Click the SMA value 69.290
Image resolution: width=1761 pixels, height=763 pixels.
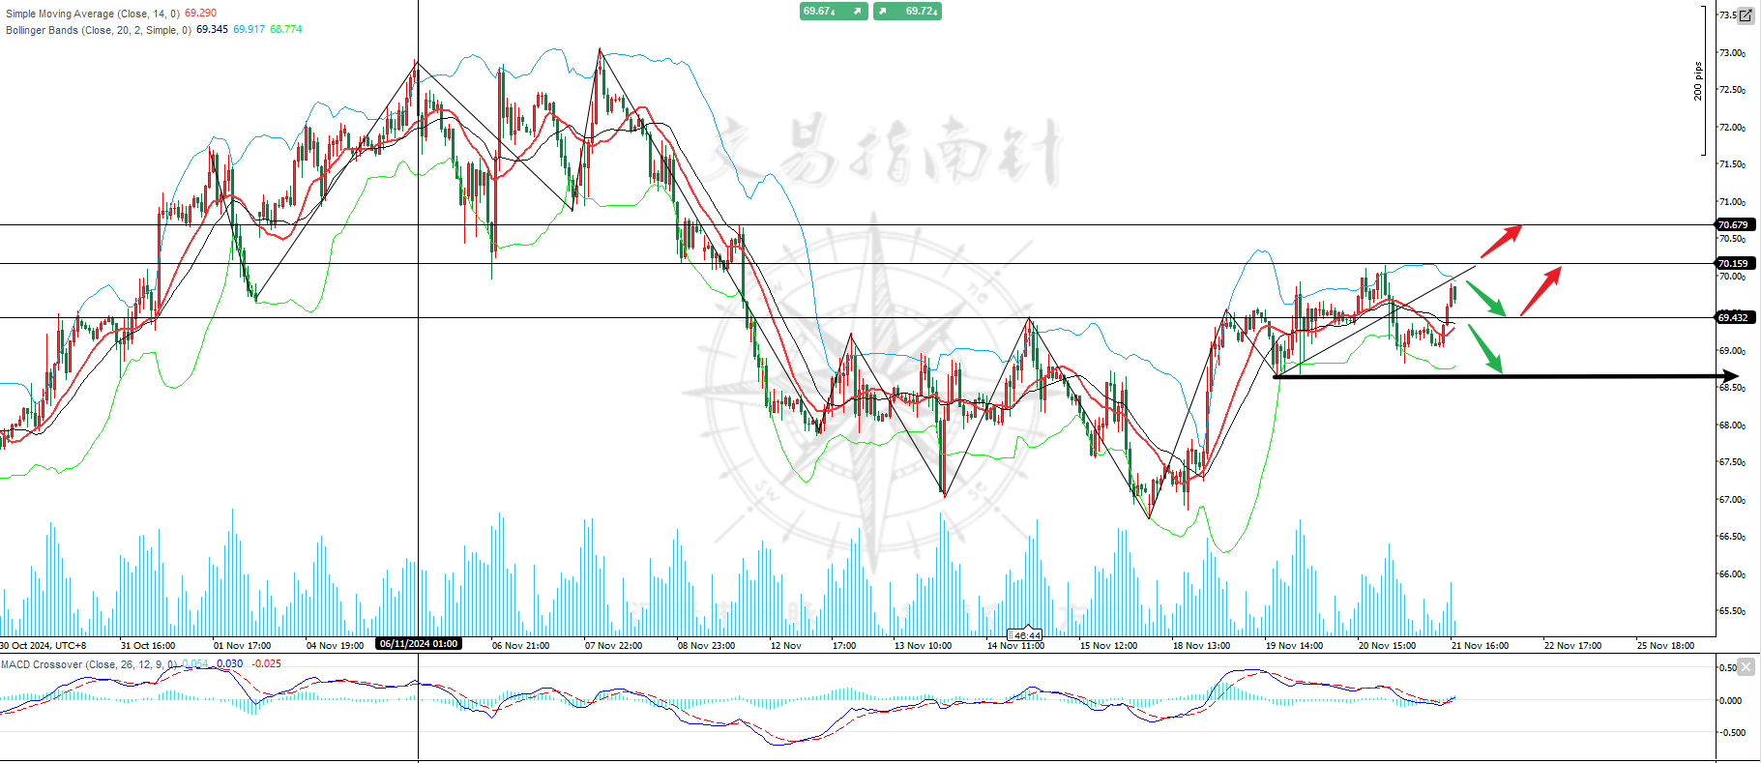201,14
